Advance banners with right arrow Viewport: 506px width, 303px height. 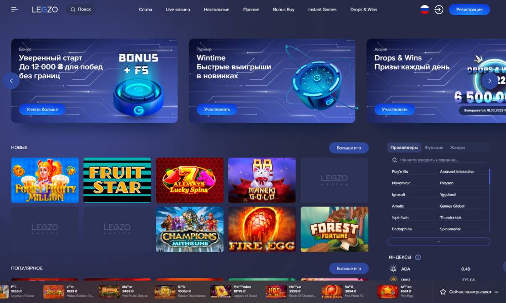tap(489, 81)
